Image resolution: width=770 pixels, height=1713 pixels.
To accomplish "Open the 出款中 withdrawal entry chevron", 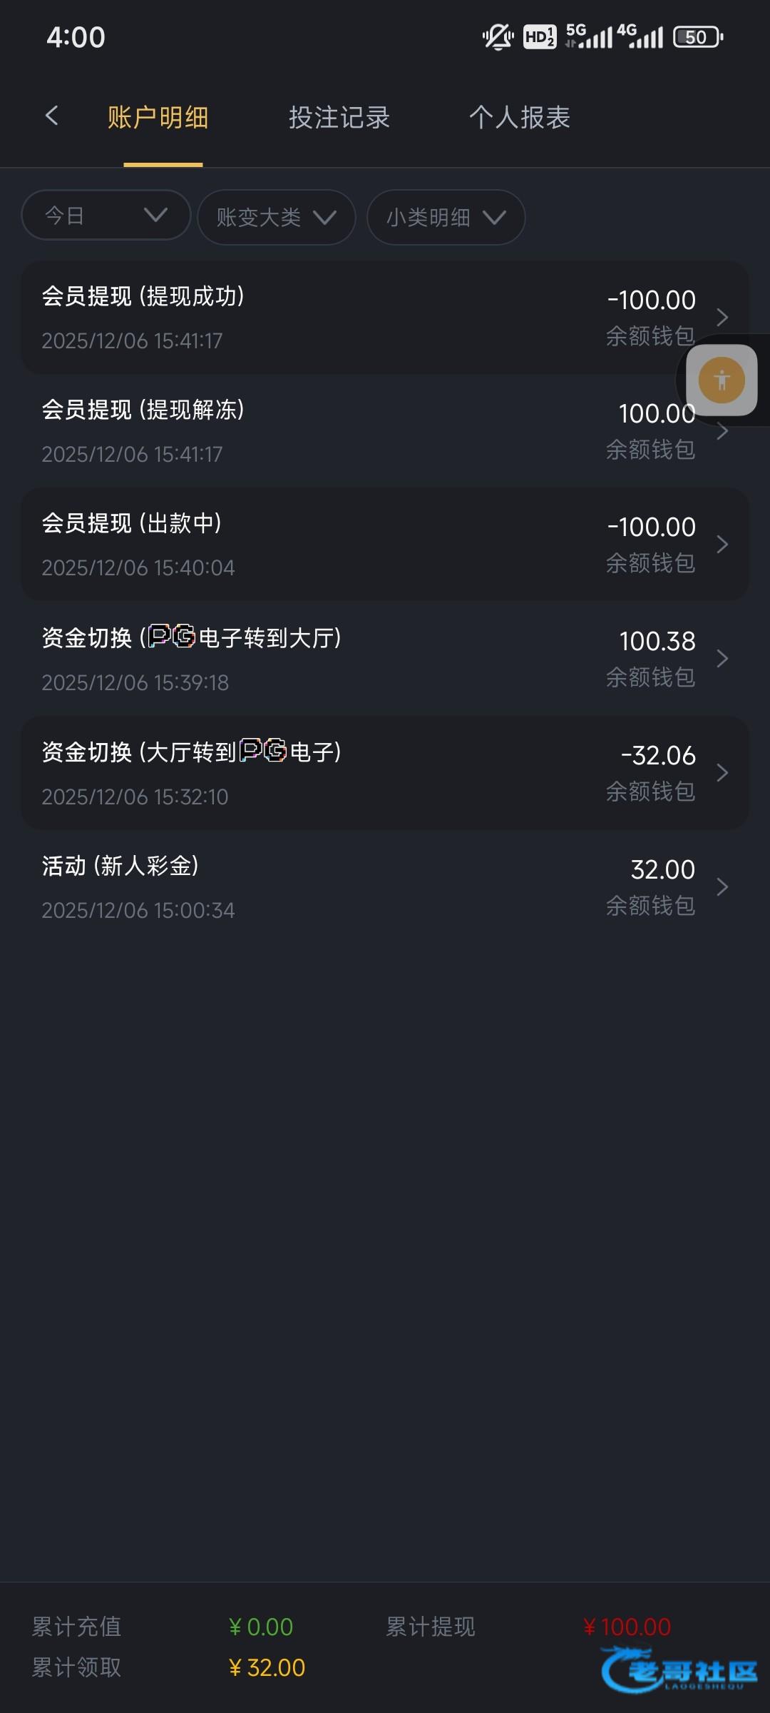I will tap(722, 545).
